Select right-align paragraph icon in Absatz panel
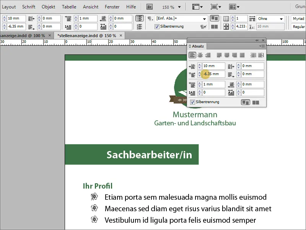Screen dimensions: 306x230 [x=208, y=55]
